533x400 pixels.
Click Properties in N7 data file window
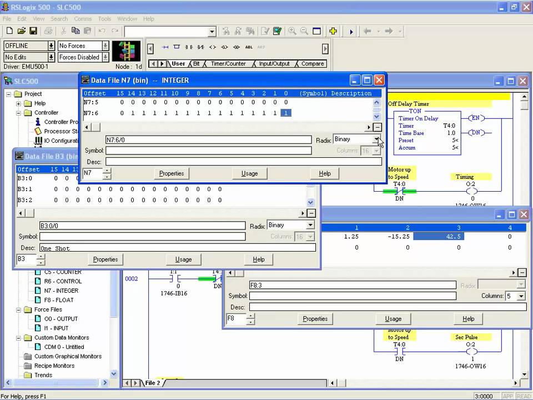tap(172, 173)
